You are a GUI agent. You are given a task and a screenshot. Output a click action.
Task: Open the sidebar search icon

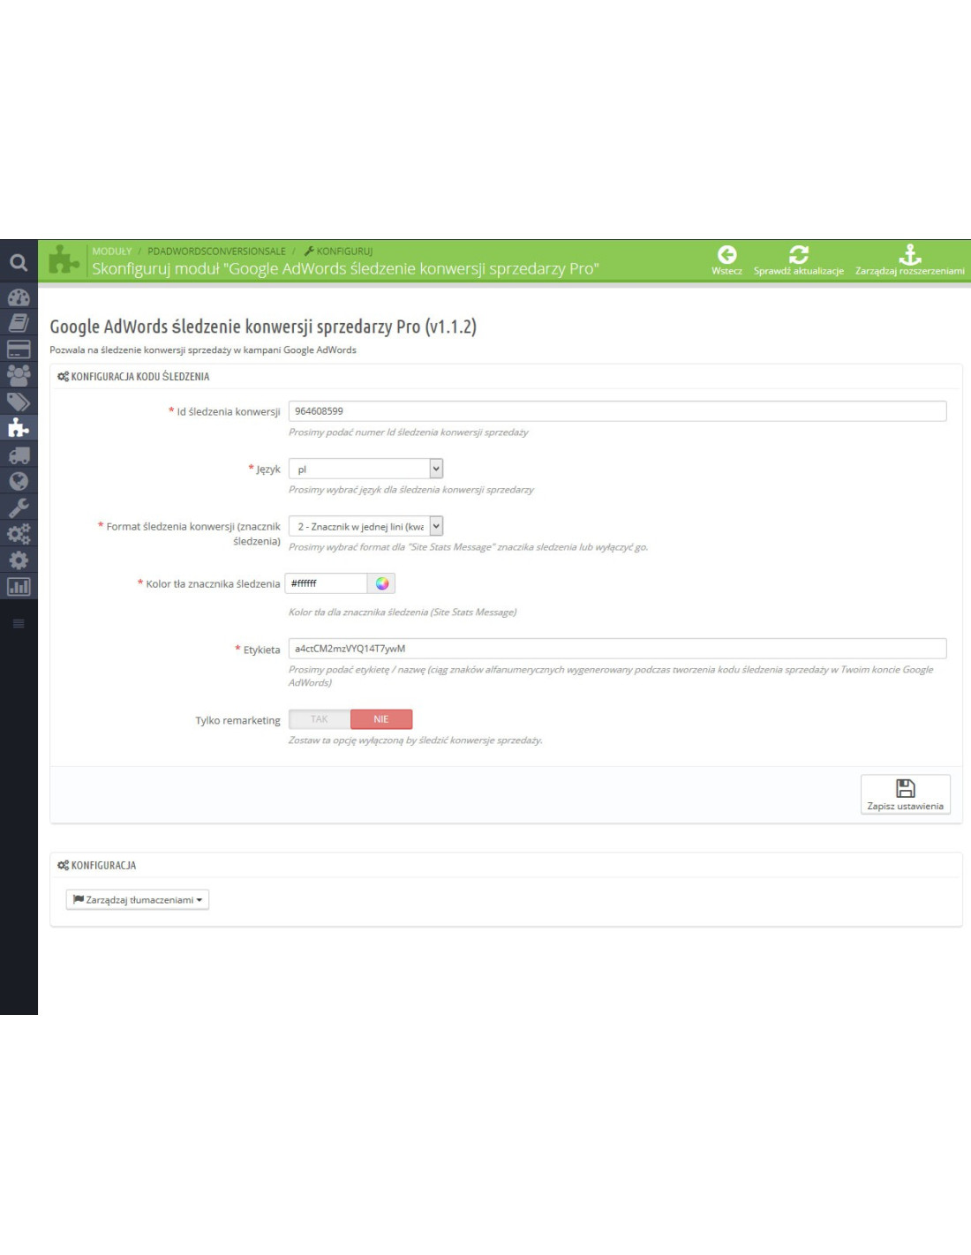tap(18, 262)
